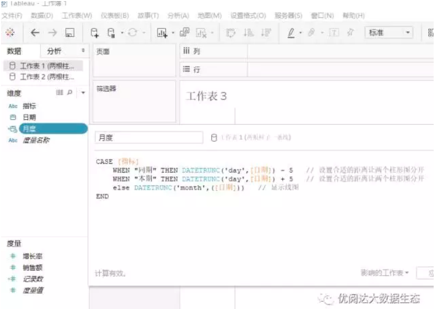Click the calculation name field 月度

tap(148, 138)
